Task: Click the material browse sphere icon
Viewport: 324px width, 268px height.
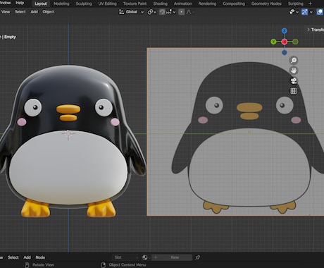Action: pyautogui.click(x=146, y=257)
